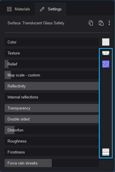Viewport: 115px width, 172px height.
Task: Click the Materials tab grid icon
Action: click(x=9, y=9)
